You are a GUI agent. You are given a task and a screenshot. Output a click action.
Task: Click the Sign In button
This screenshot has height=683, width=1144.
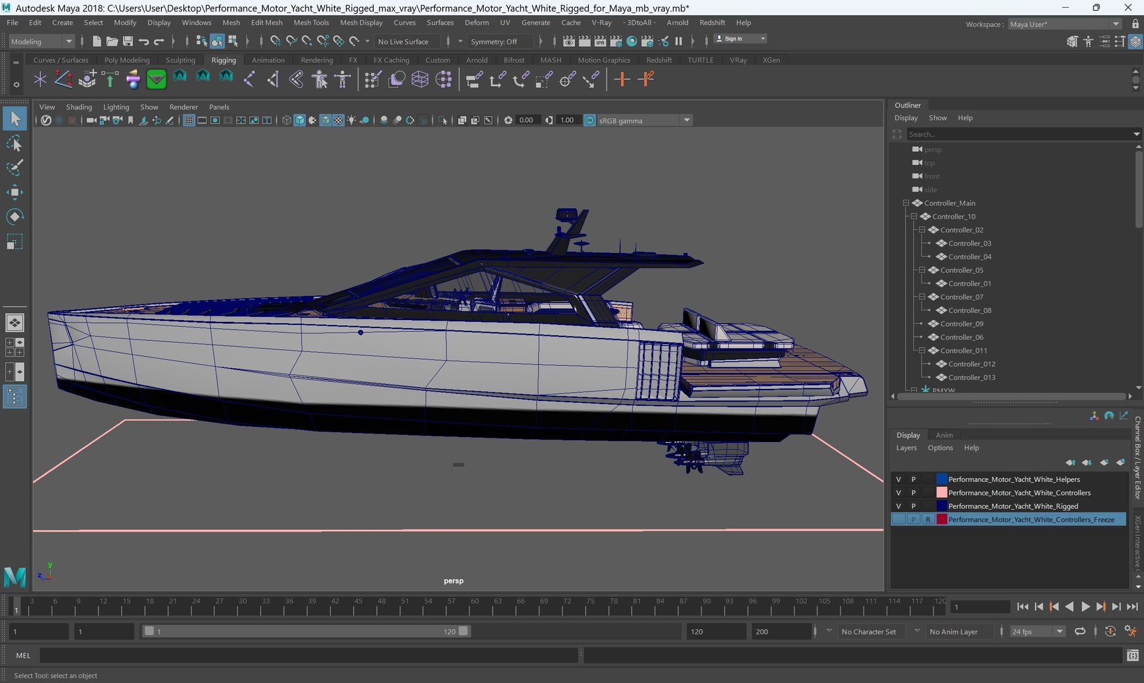pyautogui.click(x=740, y=39)
